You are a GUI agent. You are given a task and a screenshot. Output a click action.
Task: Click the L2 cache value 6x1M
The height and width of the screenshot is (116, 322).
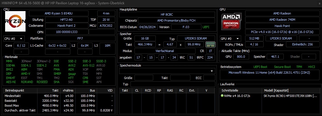pyautogui.click(x=85, y=45)
